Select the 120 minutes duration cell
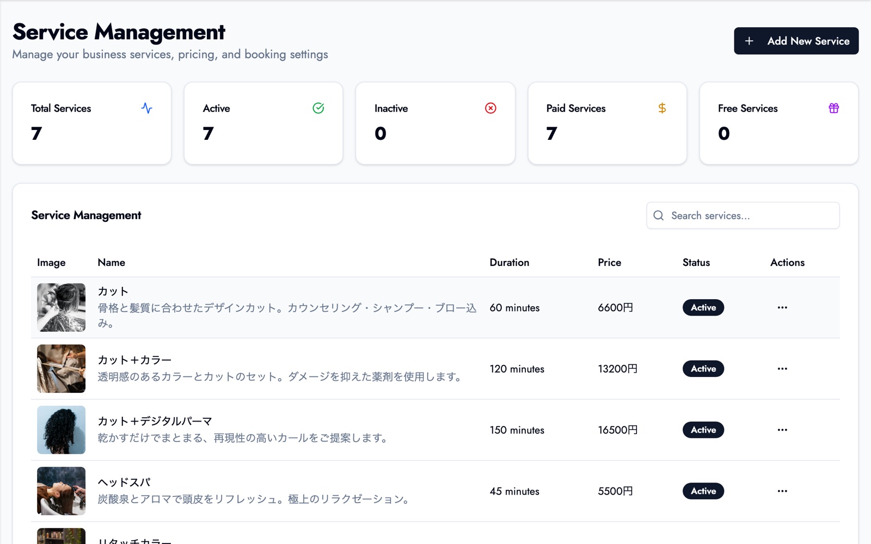This screenshot has height=544, width=871. 517,369
